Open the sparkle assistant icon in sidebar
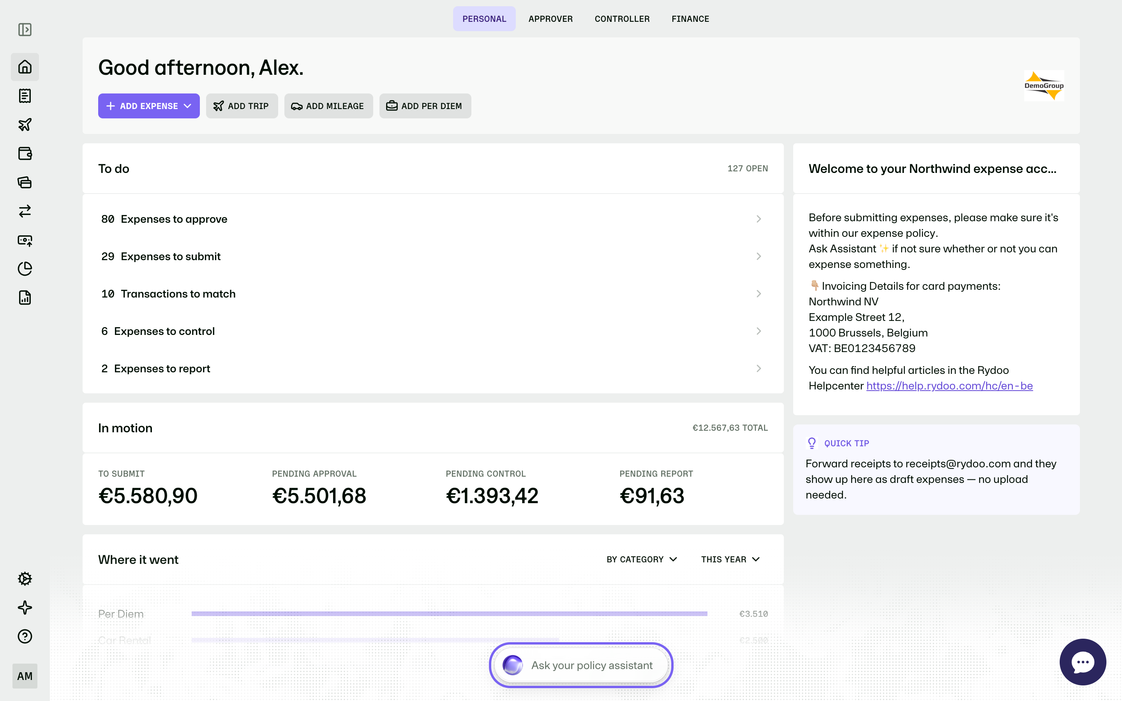 click(x=25, y=608)
